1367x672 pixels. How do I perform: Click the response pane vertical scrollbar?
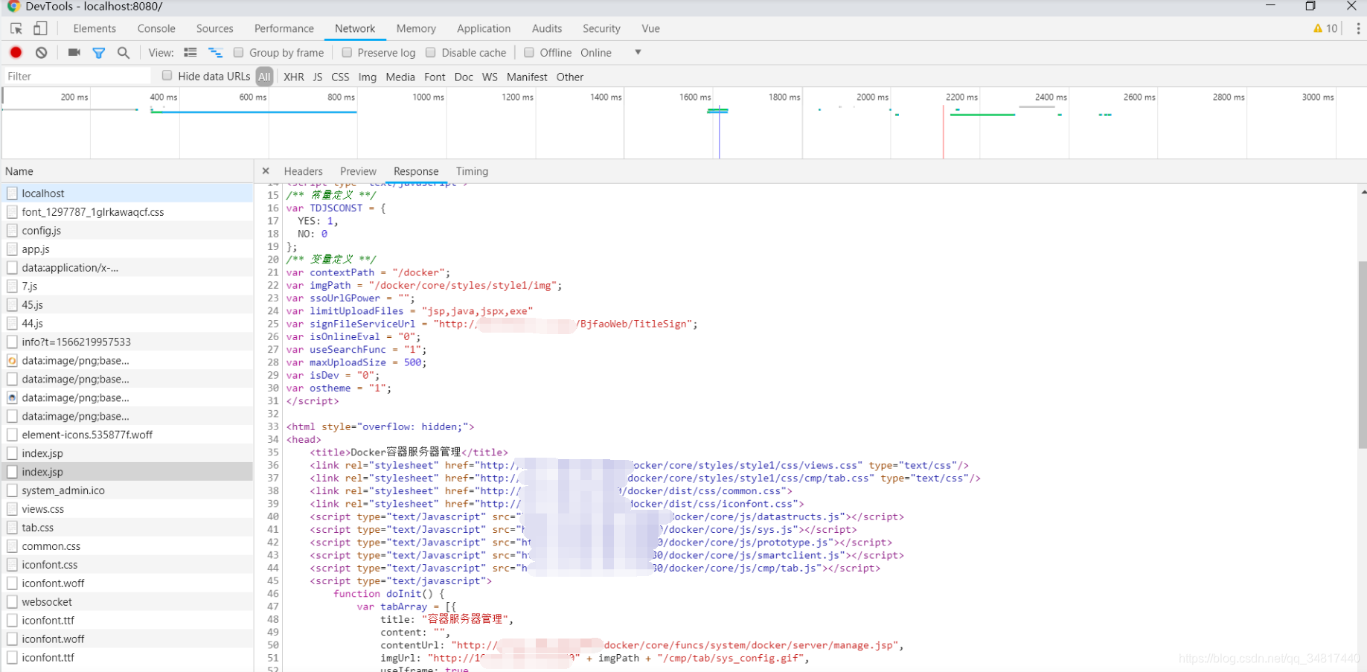[1363, 353]
